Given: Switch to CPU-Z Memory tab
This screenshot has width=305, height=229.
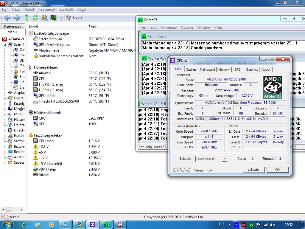Looking at the screenshot, I should pyautogui.click(x=224, y=69).
